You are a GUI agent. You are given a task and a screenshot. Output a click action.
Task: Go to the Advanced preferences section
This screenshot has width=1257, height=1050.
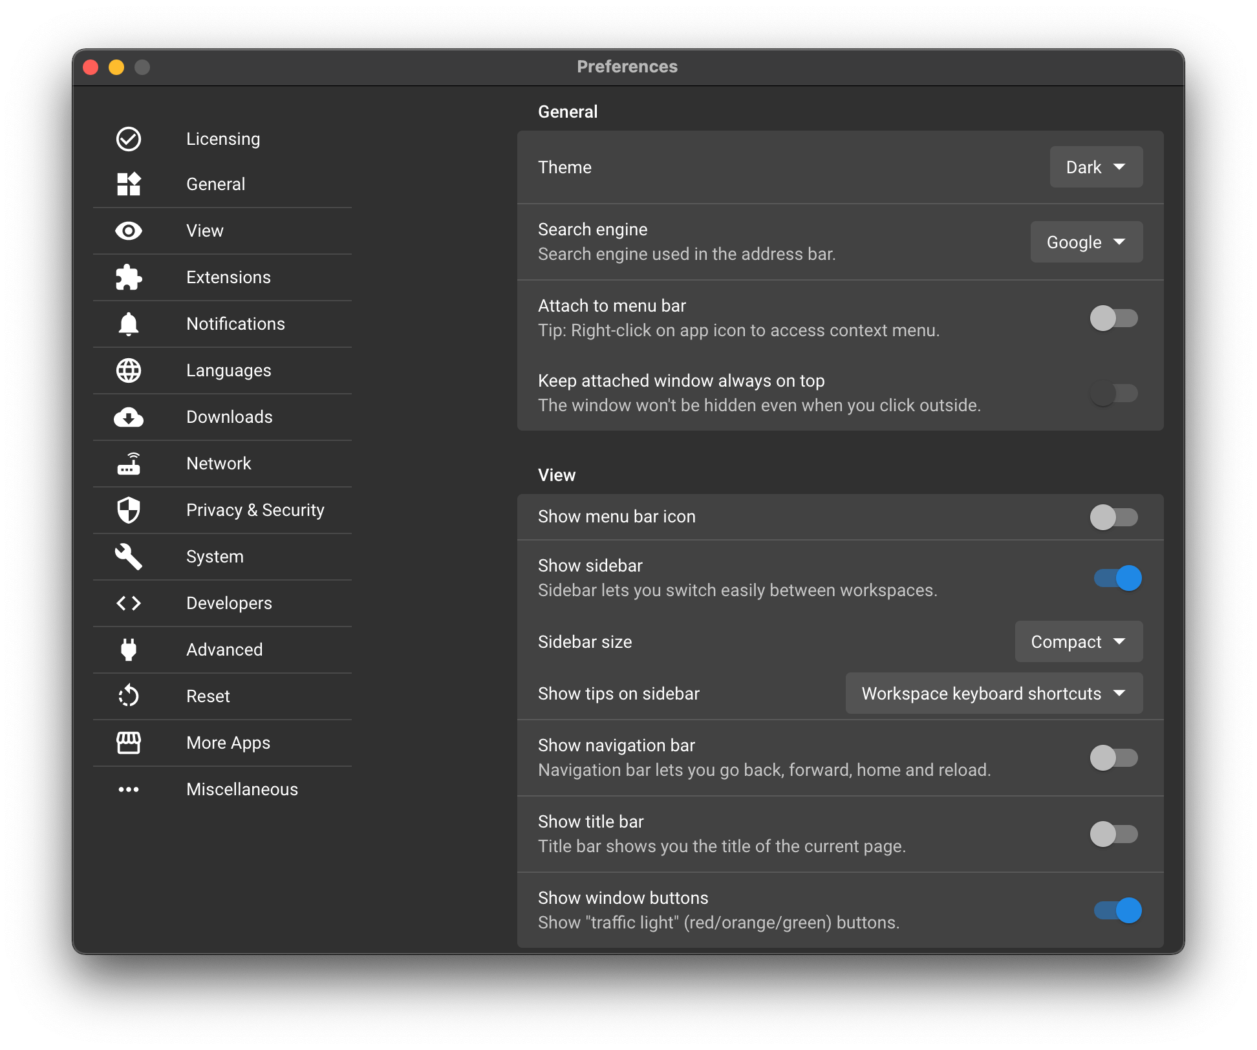pyautogui.click(x=224, y=650)
